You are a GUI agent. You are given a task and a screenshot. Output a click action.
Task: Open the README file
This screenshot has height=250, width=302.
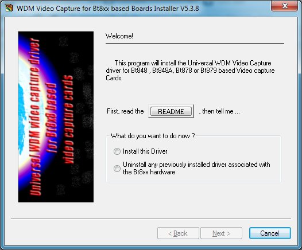pyautogui.click(x=171, y=111)
